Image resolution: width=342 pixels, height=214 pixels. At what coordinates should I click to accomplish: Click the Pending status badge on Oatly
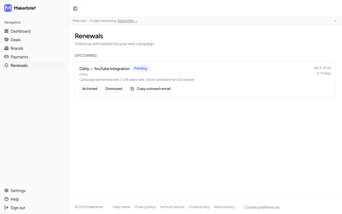140,68
